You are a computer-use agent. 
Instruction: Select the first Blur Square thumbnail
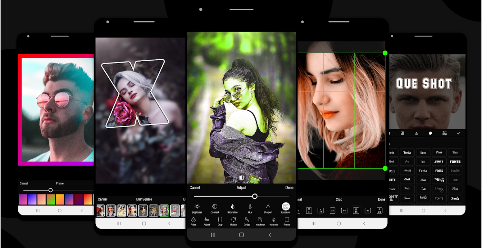tap(101, 210)
